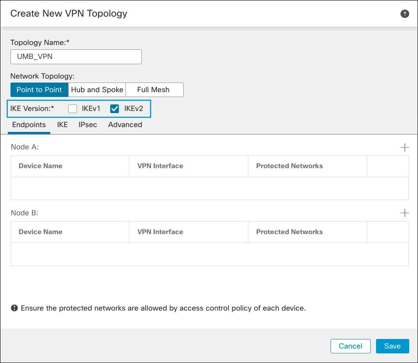Disable the IKEv2 checkbox
Image resolution: width=418 pixels, height=363 pixels.
coord(114,108)
